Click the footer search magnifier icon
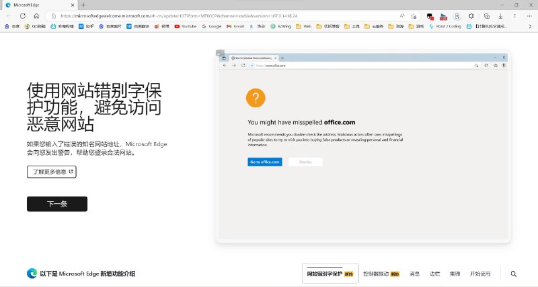This screenshot has width=538, height=287. (513, 274)
